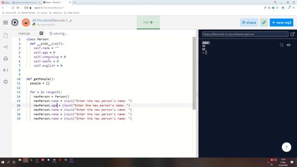Viewport: 297px width, 167px height.
Task: Click the Repl.it spiral logo
Action: pos(15,23)
